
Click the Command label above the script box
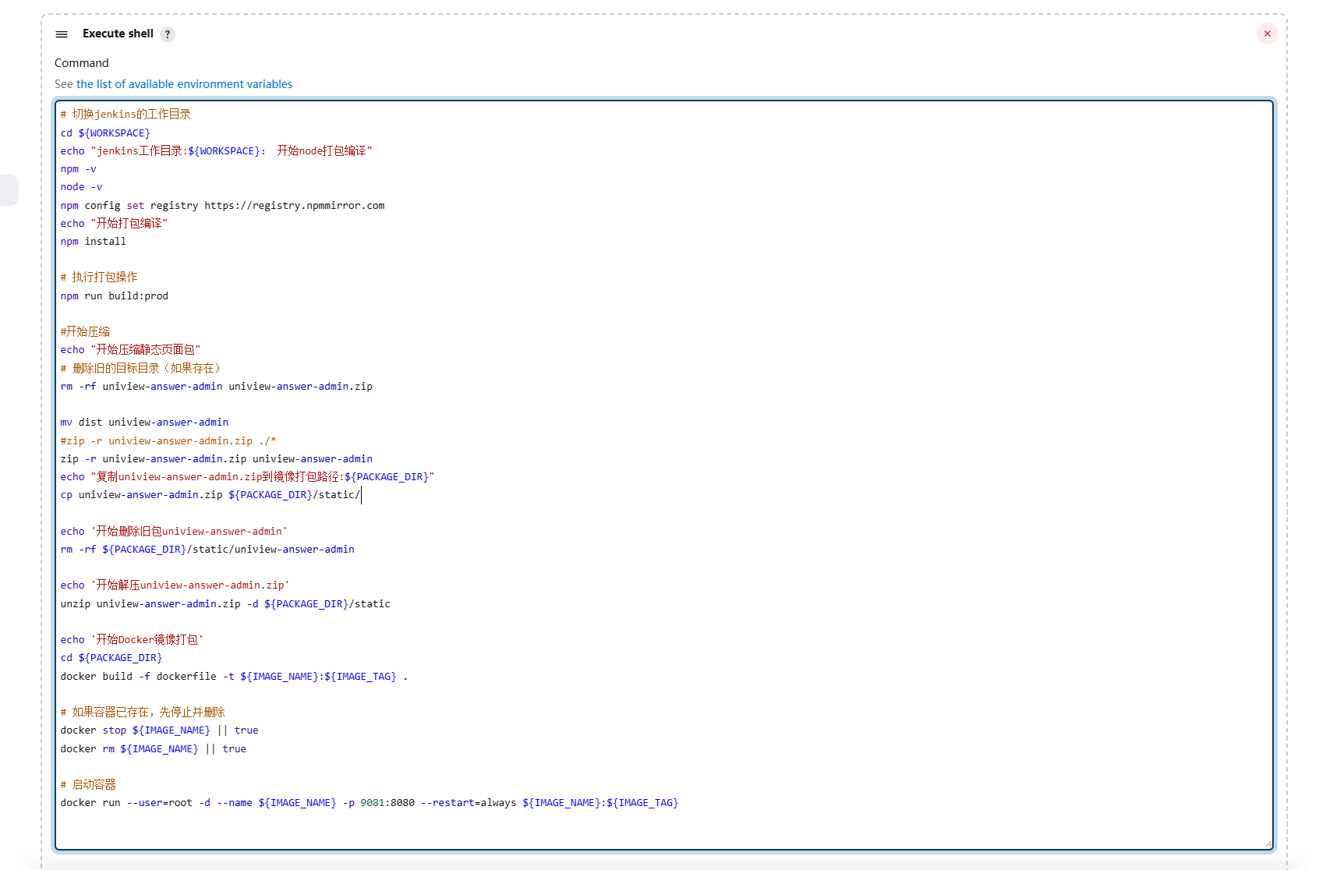click(x=82, y=62)
